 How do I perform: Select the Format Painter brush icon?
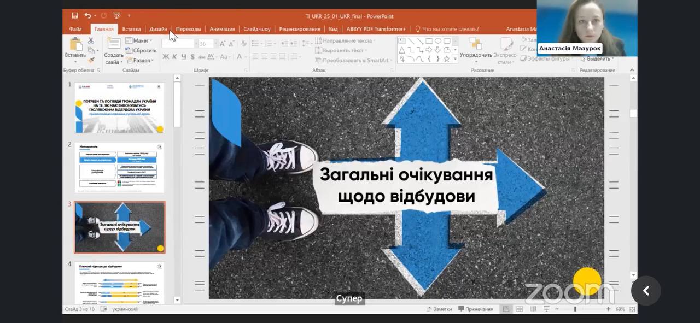(91, 60)
